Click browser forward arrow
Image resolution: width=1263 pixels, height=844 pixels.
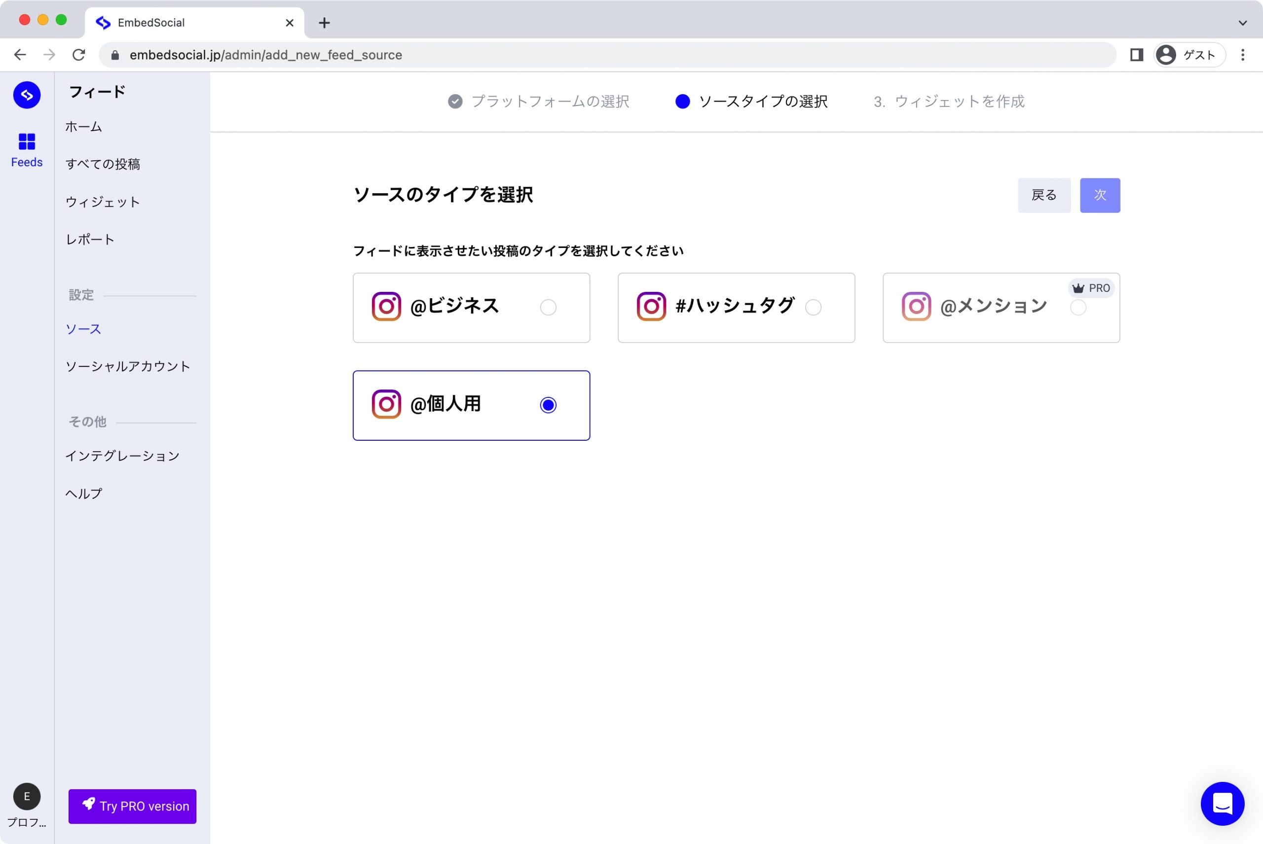pos(49,55)
